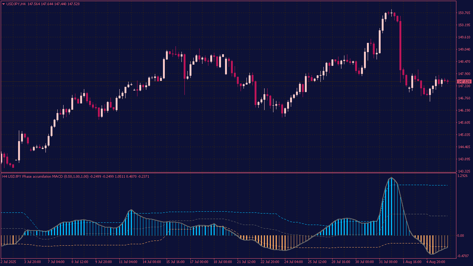Click the arrow beside the USDJPY,H4 title

(x=4, y=4)
